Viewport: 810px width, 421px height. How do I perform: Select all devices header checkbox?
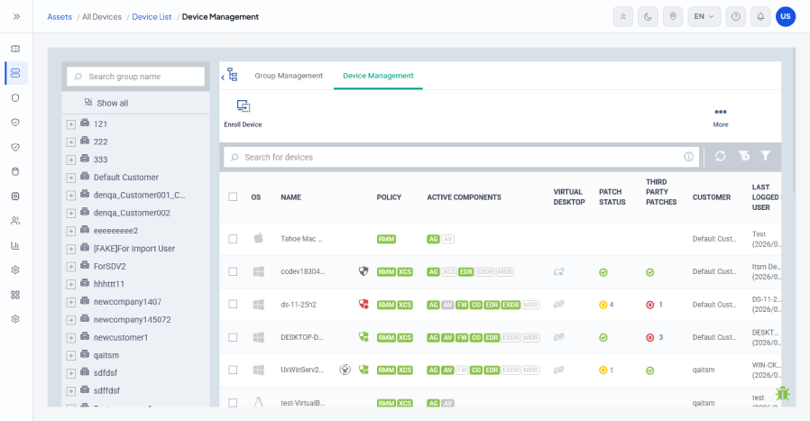click(x=233, y=197)
